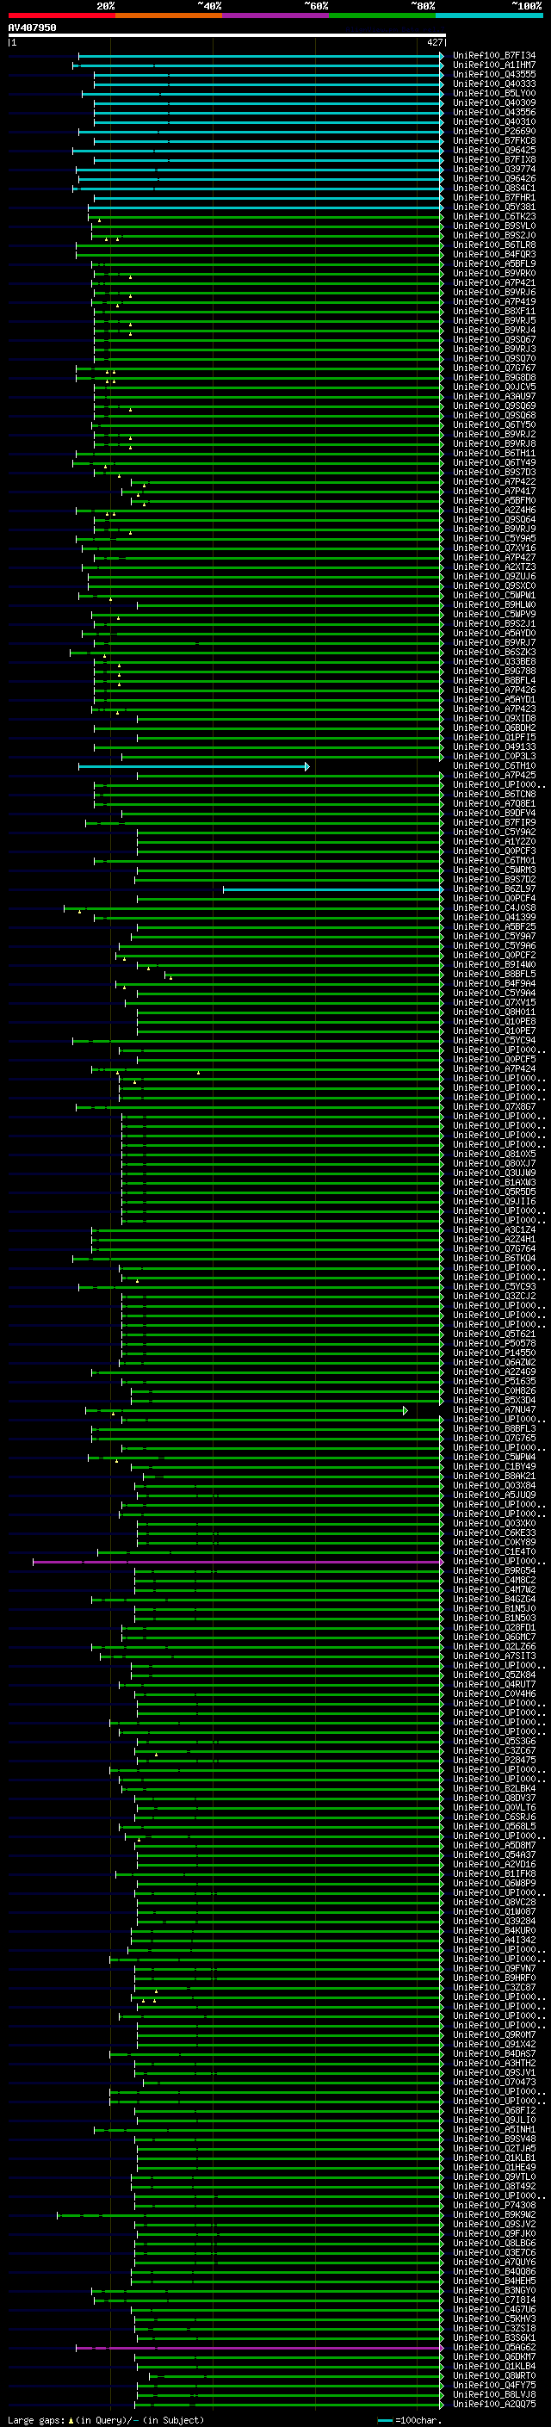The image size is (551, 2427).
Task: Click the arrowhead ending the C6TH10 alignment bar
Action: coord(307,766)
